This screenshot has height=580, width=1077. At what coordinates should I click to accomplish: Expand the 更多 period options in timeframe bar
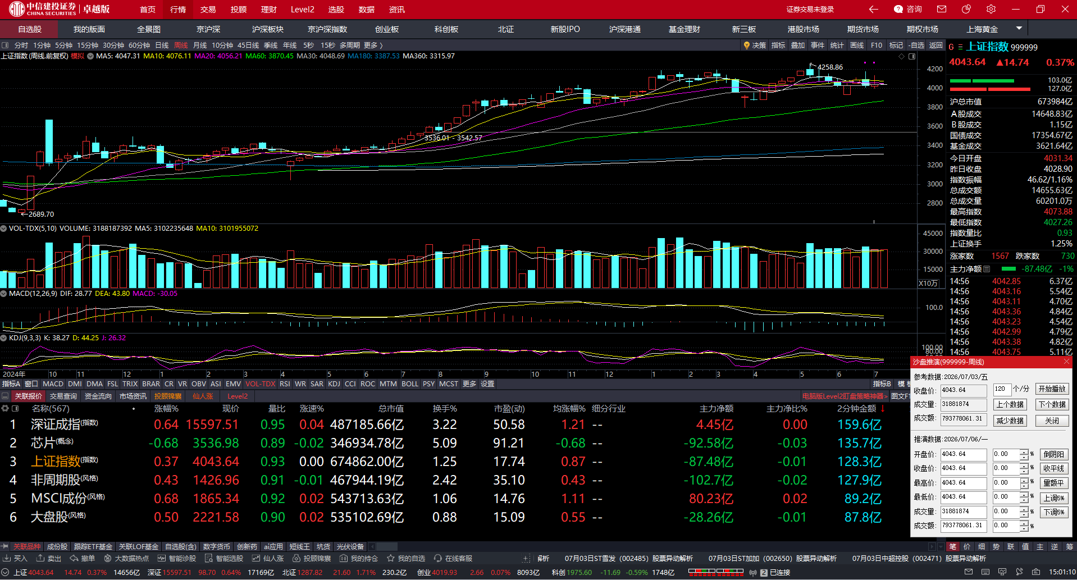(x=373, y=45)
